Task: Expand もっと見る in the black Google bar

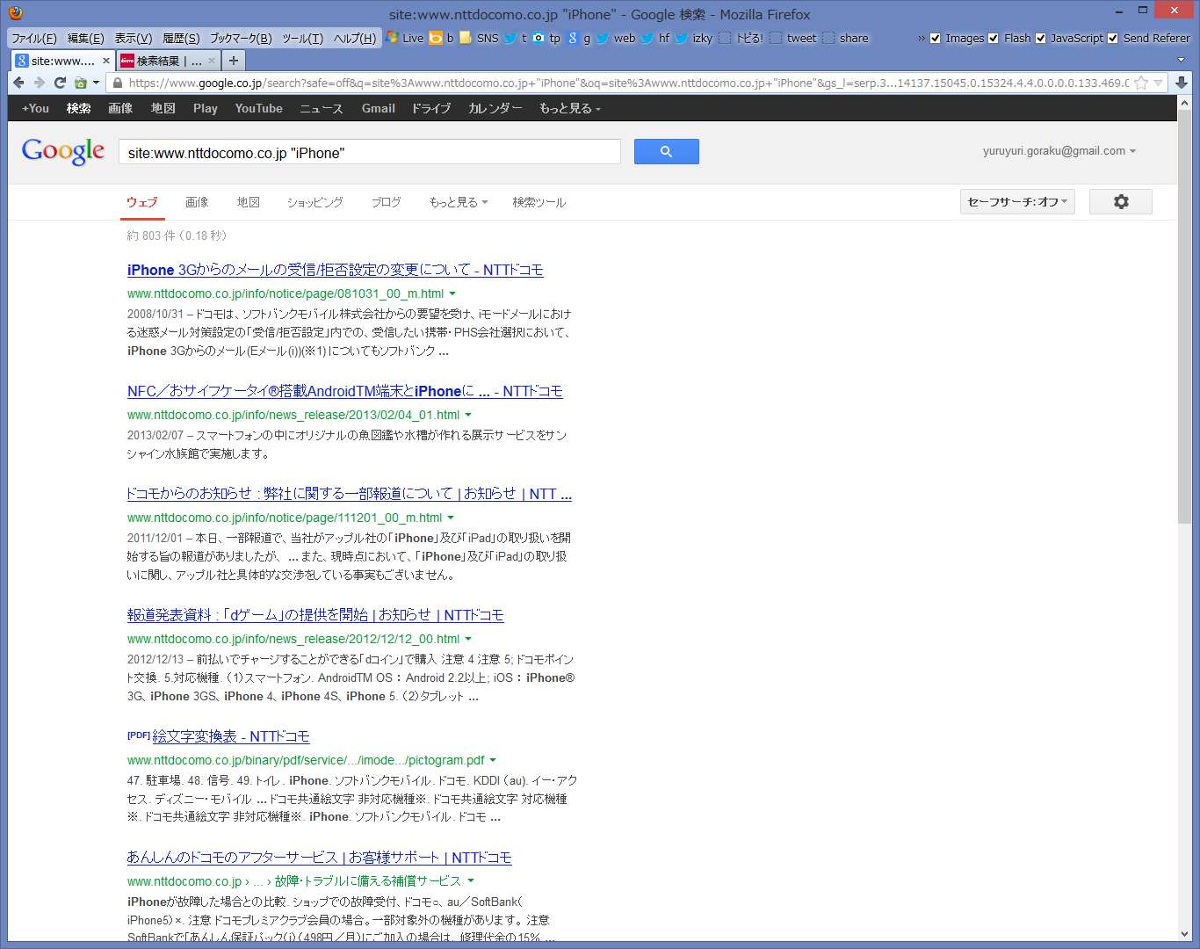Action: pos(570,108)
